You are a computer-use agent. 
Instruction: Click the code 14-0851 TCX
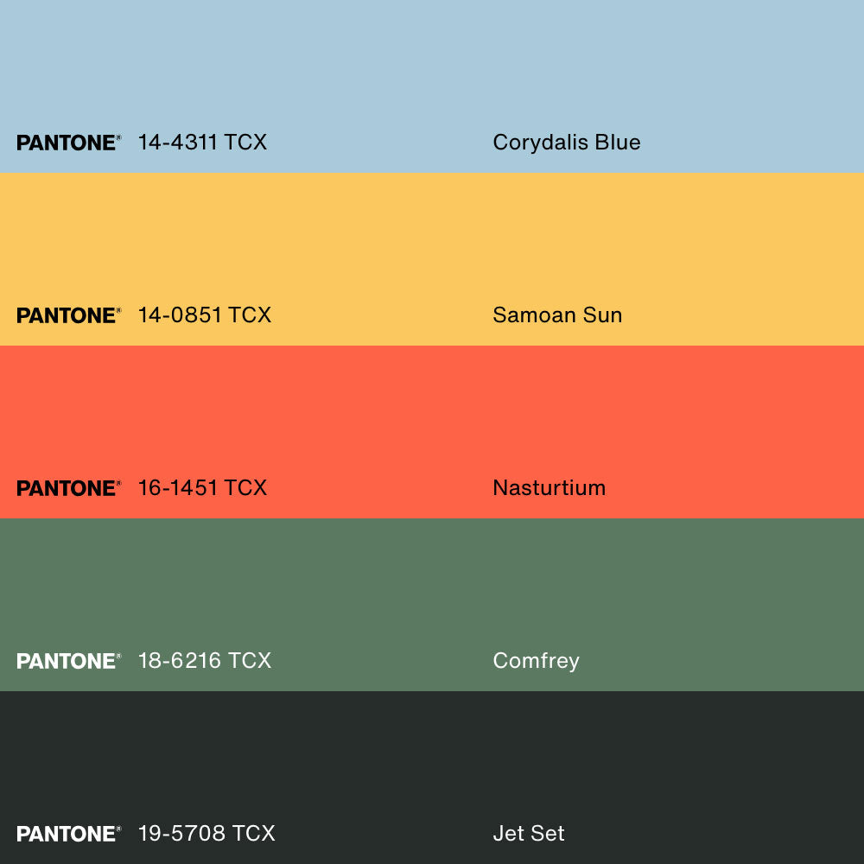[x=205, y=315]
